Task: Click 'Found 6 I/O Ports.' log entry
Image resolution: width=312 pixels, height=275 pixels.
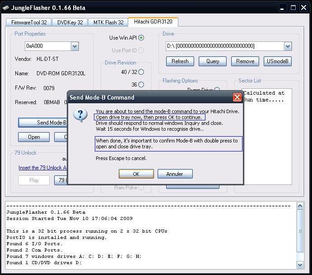Action: pos(34,243)
